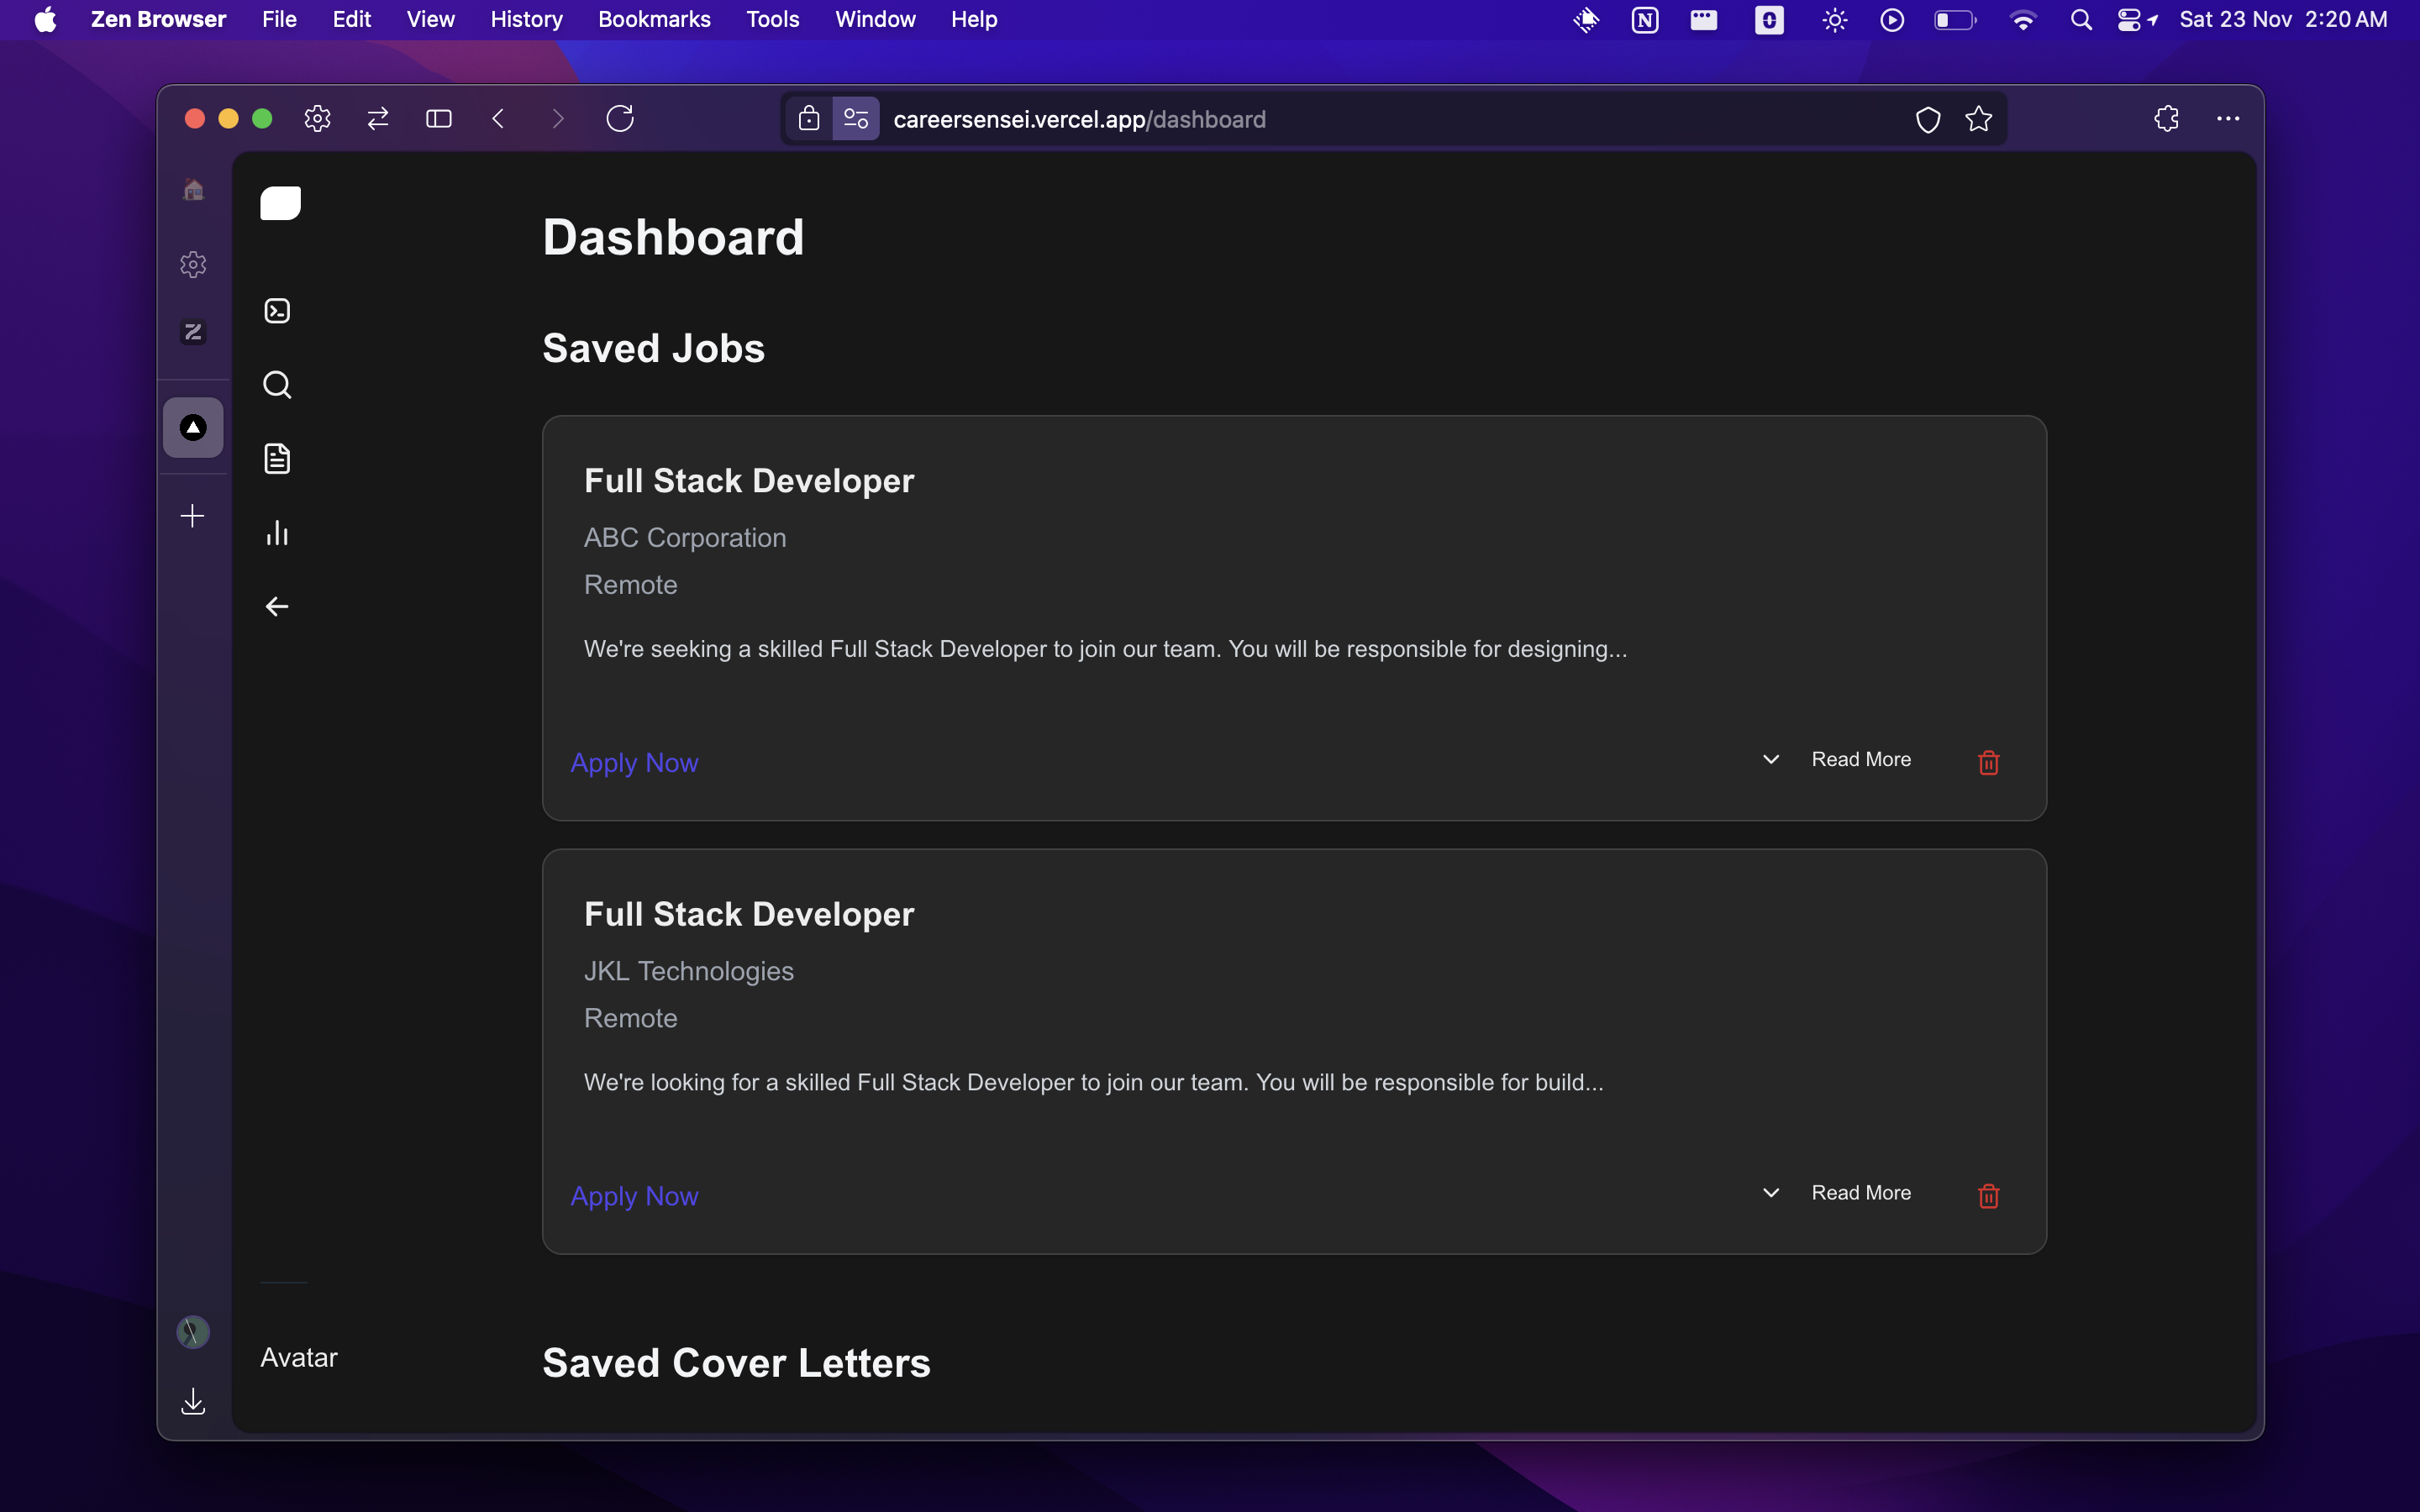This screenshot has height=1512, width=2420.
Task: Delete the ABC Corporation saved job
Action: coord(1988,762)
